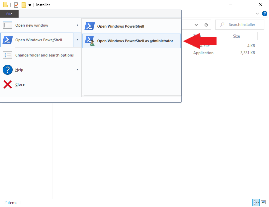Viewport: 269px width, 207px height.
Task: Click the 2 items status text
Action: pyautogui.click(x=11, y=203)
